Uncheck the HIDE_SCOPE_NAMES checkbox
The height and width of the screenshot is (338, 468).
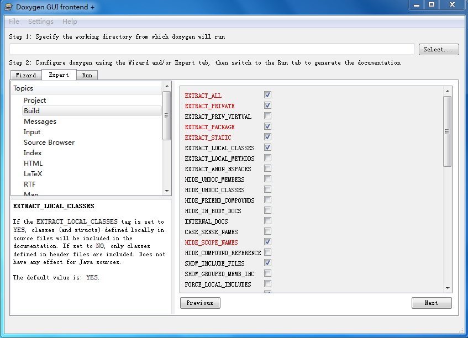click(x=268, y=242)
